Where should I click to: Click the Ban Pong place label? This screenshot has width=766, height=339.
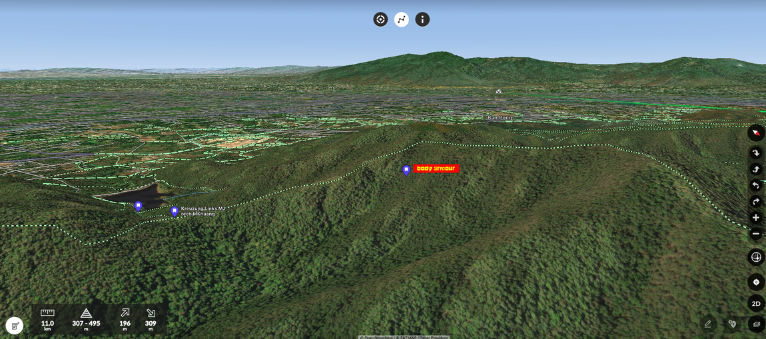coord(500,118)
